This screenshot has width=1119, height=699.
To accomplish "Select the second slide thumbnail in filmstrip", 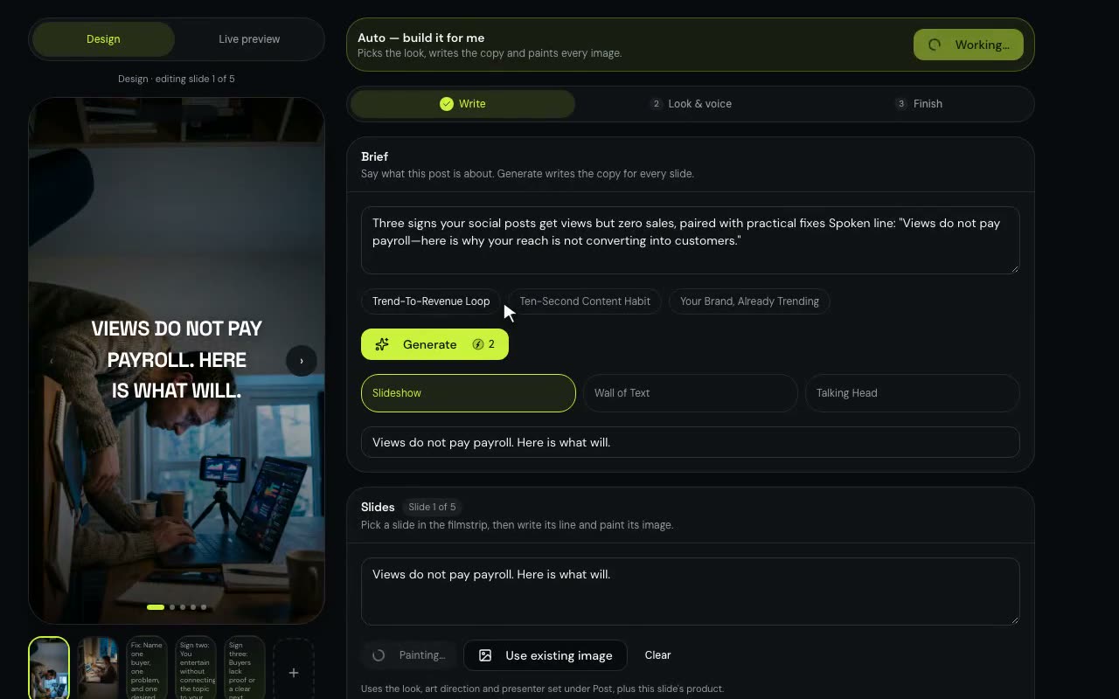I will pos(98,668).
